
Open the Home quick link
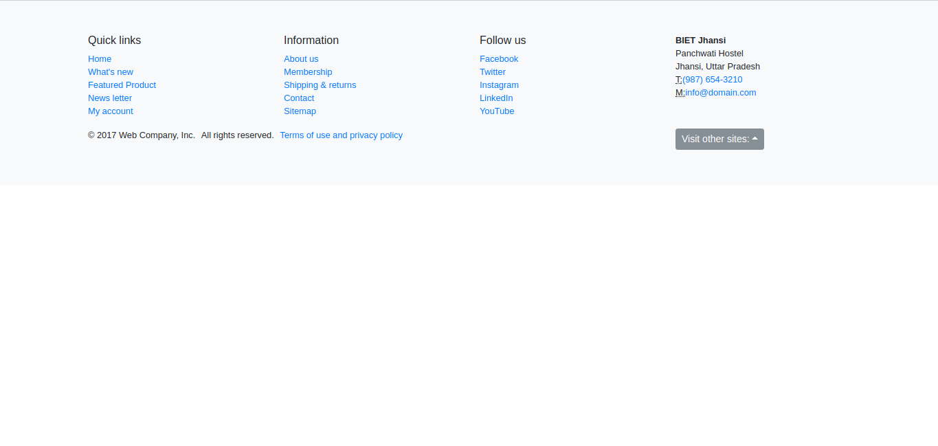(100, 59)
